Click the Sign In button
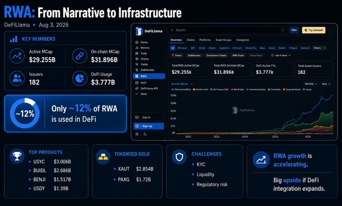The width and height of the screenshot is (342, 206). [148, 117]
